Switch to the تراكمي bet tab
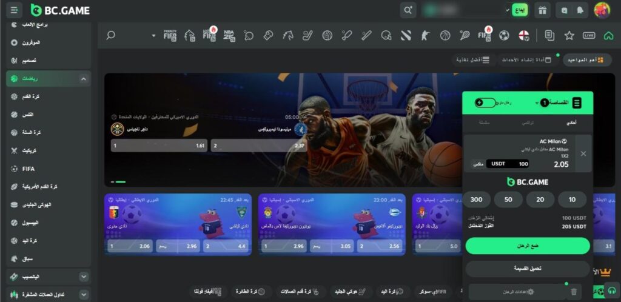This screenshot has height=302, width=621. [528, 122]
